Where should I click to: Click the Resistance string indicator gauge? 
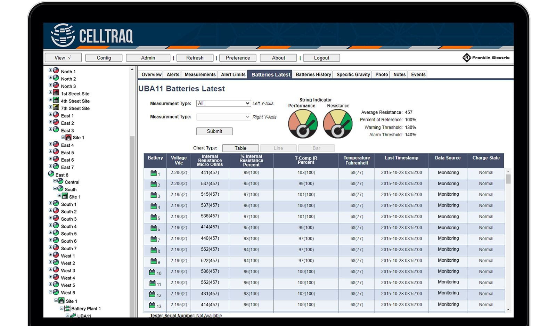pos(338,124)
